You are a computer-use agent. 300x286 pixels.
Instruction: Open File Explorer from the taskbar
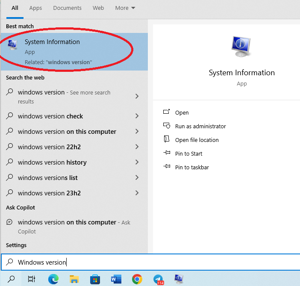74,279
